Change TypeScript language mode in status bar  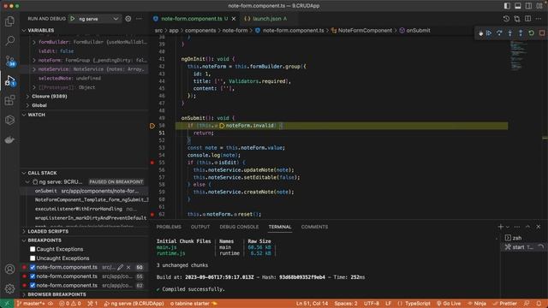point(418,304)
